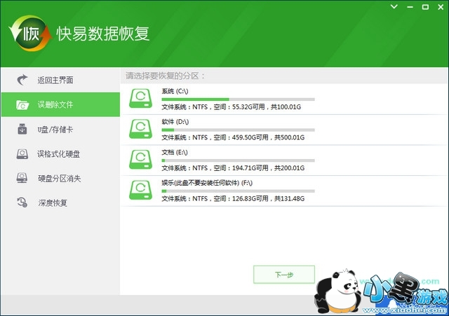Select the 系统 (C:\) partition name
Image resolution: width=449 pixels, height=316 pixels.
click(x=175, y=91)
